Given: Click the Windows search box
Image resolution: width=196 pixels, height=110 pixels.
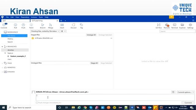Looking at the screenshot, I should (x=32, y=108).
